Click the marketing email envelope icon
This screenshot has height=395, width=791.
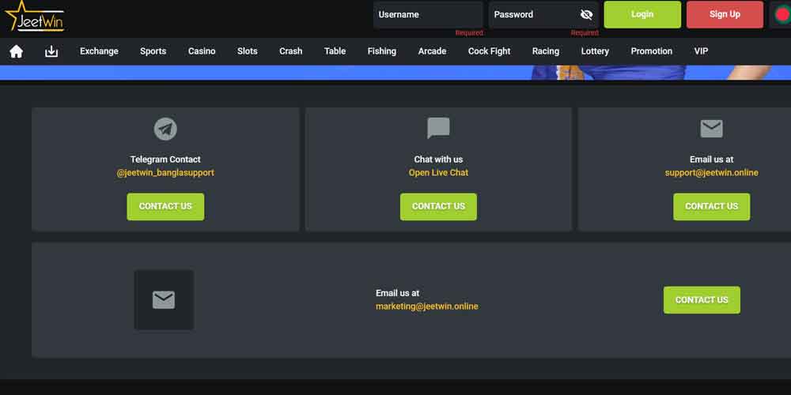[x=164, y=300]
